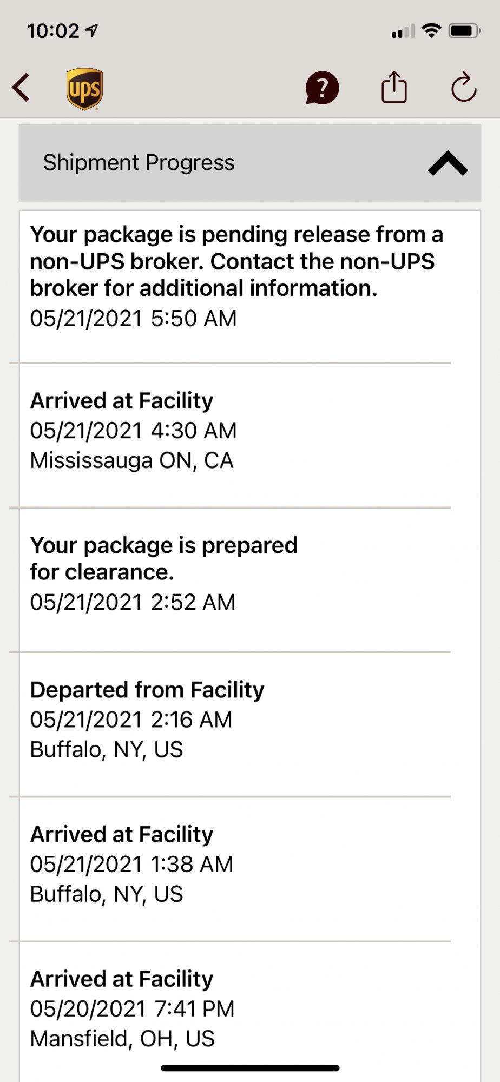The height and width of the screenshot is (1082, 500).
Task: Open the help chat question icon
Action: tap(322, 88)
